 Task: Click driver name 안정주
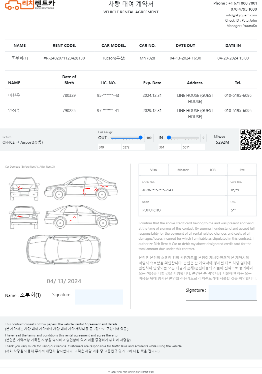pyautogui.click(x=14, y=110)
